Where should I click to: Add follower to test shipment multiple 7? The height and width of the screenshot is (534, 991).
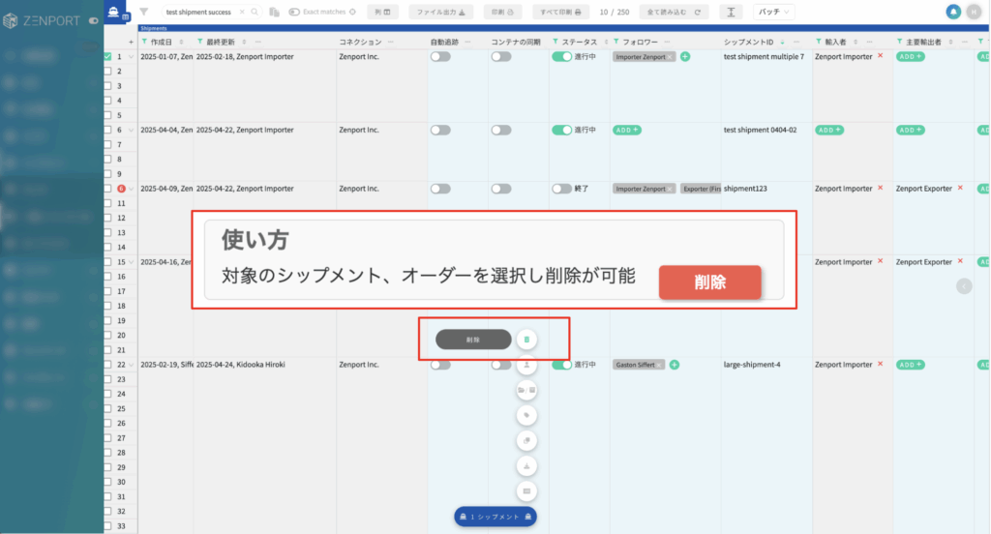(x=685, y=57)
